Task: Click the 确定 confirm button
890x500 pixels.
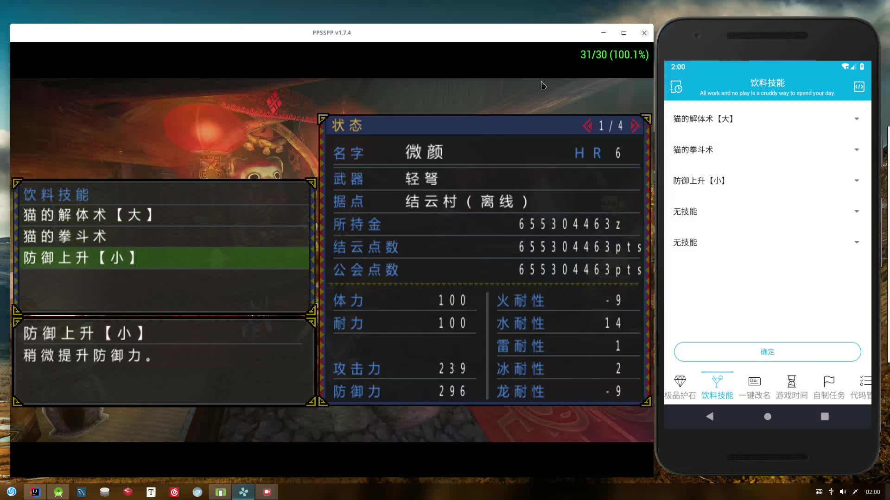Action: point(767,352)
